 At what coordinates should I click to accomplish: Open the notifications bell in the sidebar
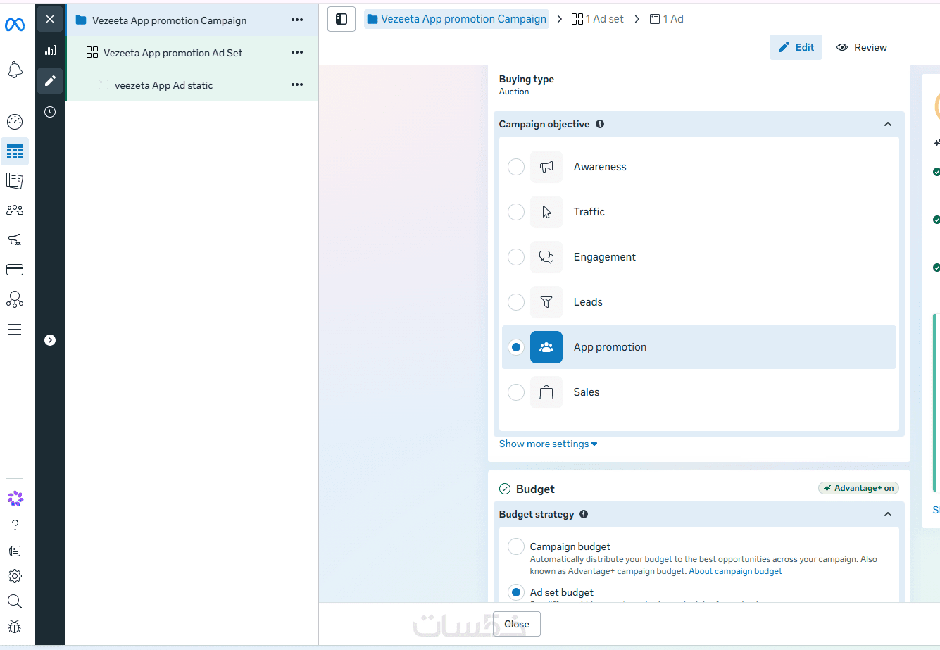(x=15, y=70)
